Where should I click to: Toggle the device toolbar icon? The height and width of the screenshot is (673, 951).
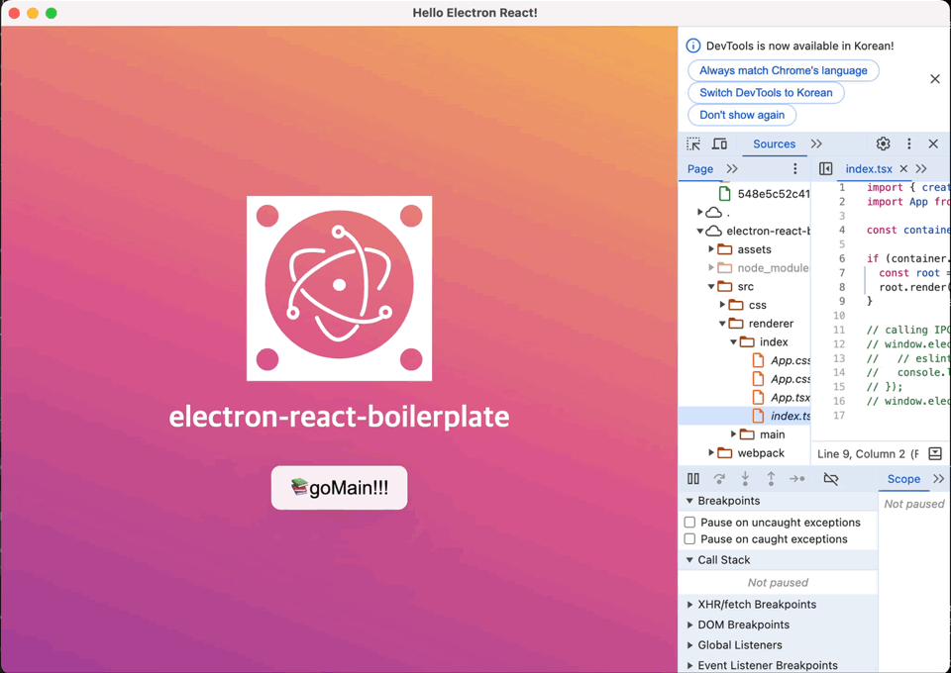[719, 144]
